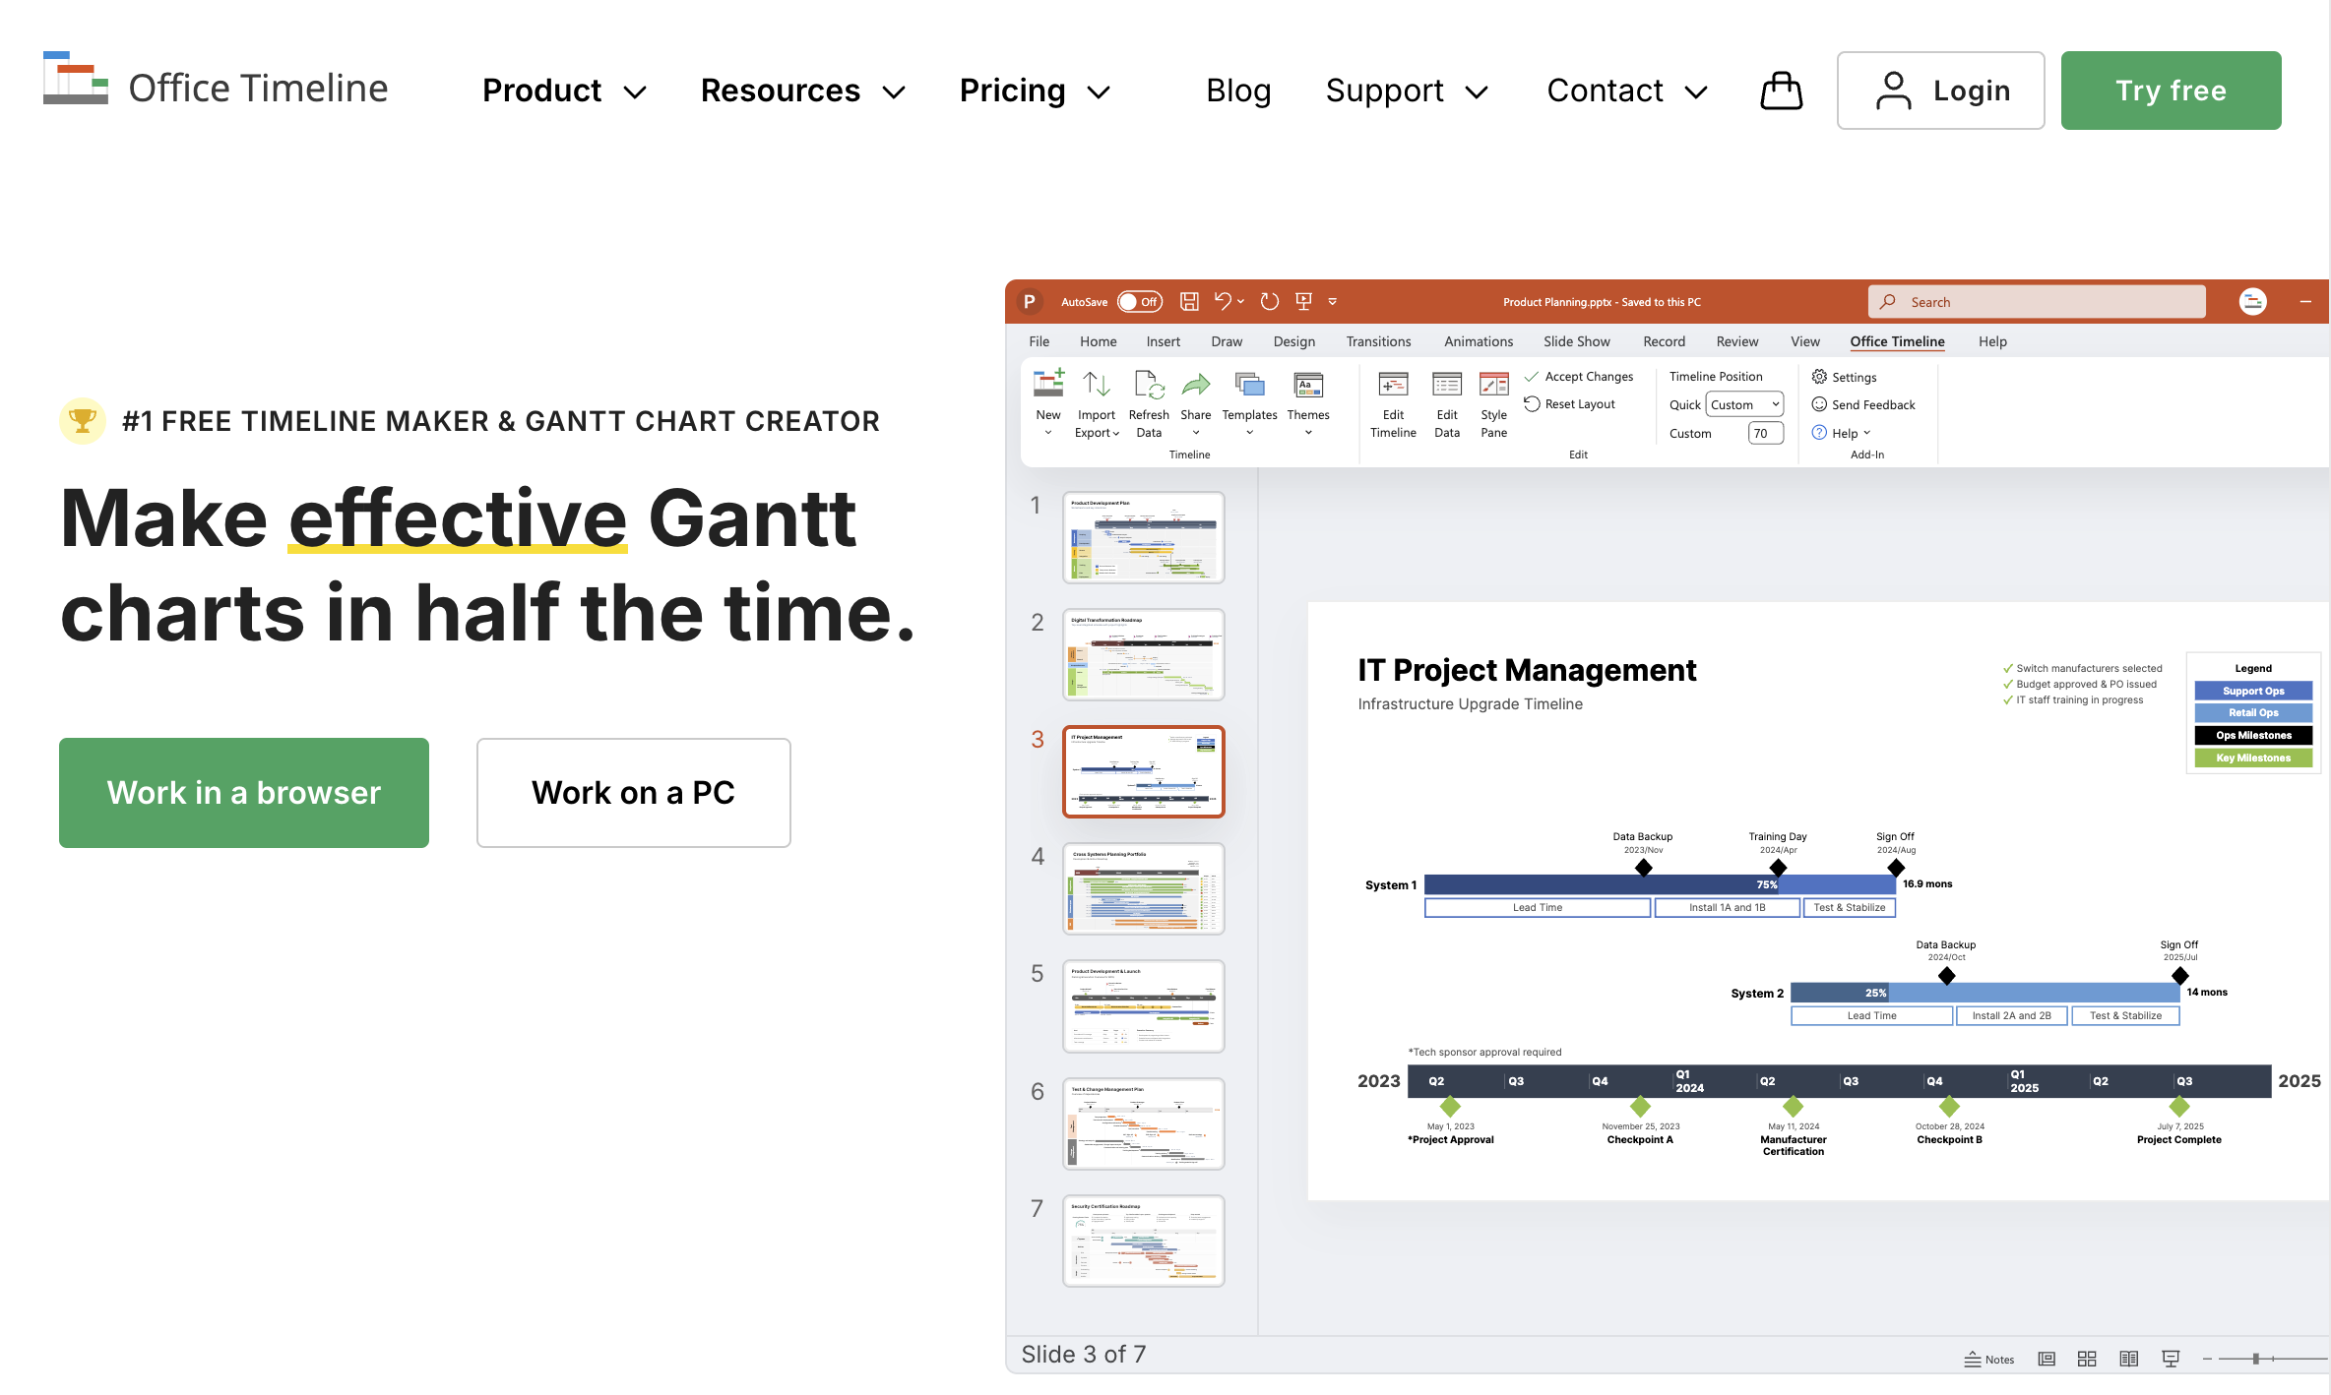Click the Login button
2331x1395 pixels.
point(1940,91)
